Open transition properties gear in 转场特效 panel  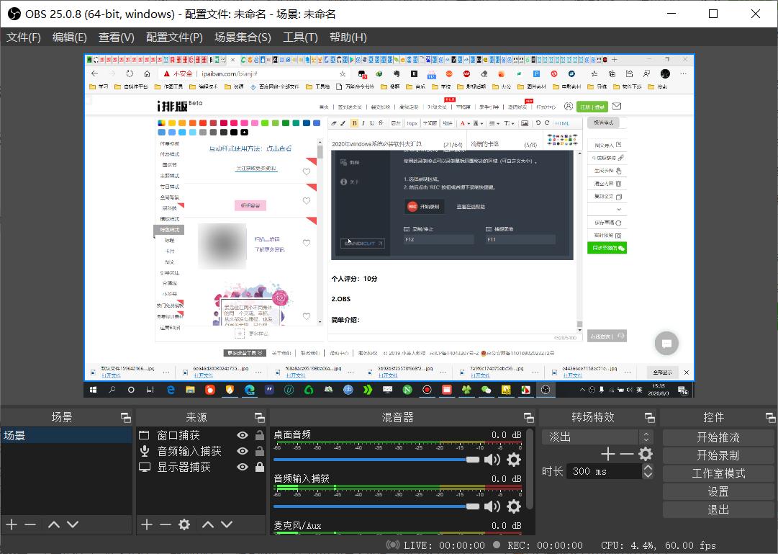pos(645,454)
